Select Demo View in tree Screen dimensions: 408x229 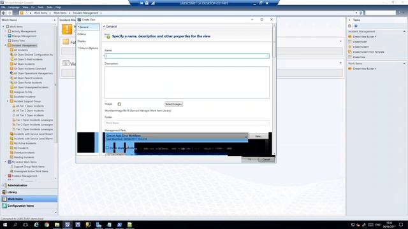tap(18, 41)
